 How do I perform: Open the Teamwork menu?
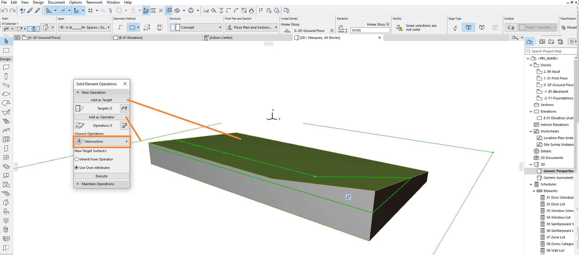pyautogui.click(x=94, y=2)
